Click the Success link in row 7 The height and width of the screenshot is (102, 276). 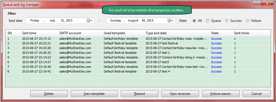point(216,67)
